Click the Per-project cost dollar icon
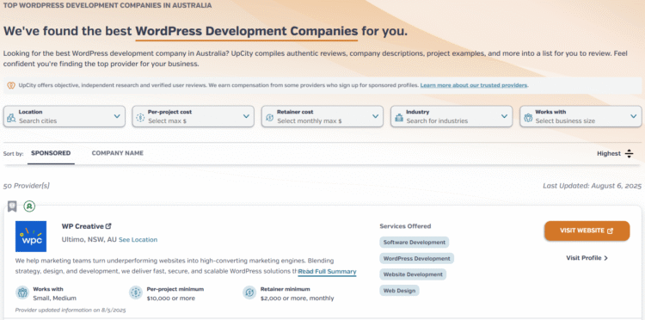 140,117
